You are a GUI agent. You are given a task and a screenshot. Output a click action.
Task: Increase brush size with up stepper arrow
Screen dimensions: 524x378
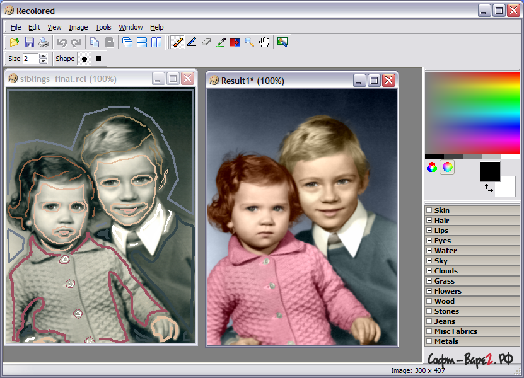[x=43, y=56]
